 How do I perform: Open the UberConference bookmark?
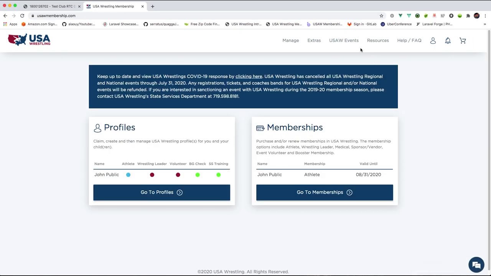[396, 24]
